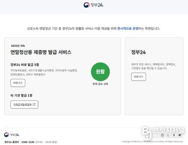Screen dimensions: 188x145
Task: Click the 정부24 logo in the footer
Action: 12,135
